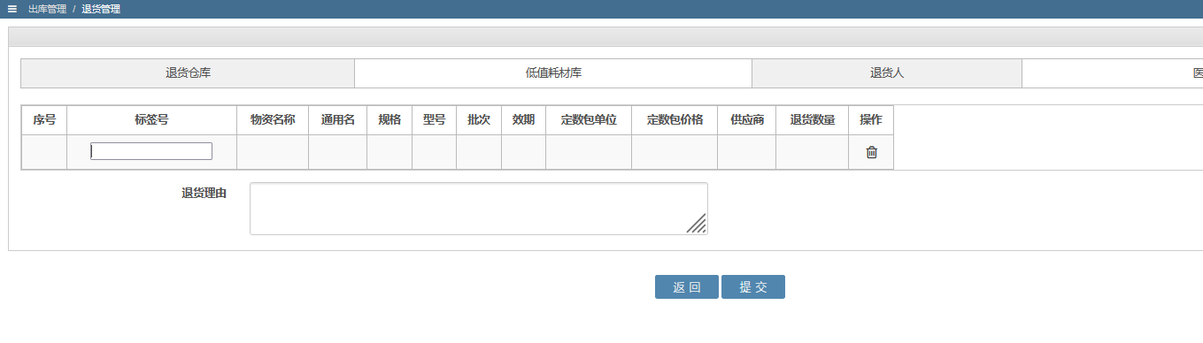Delete the row with trash icon
The height and width of the screenshot is (343, 1203).
tap(871, 152)
